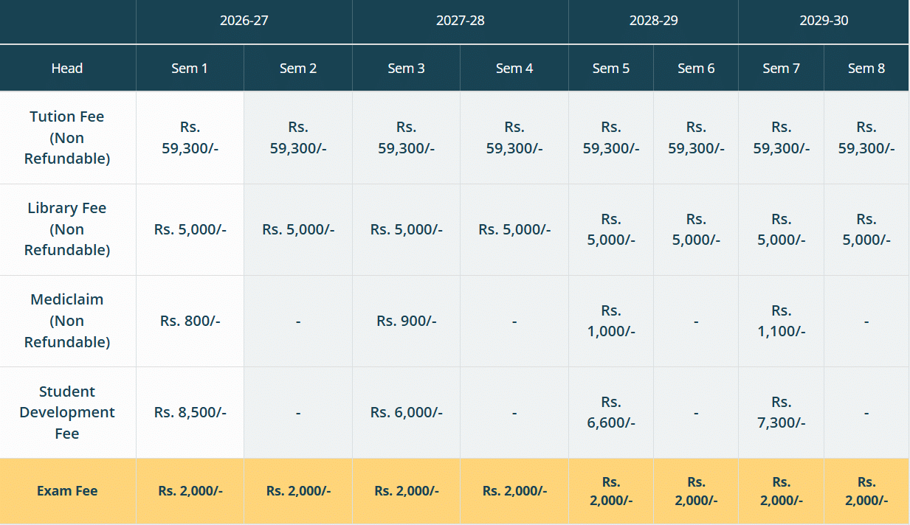Click the Rs. 800/- Mediclaim cell
This screenshot has width=910, height=525.
(x=190, y=321)
